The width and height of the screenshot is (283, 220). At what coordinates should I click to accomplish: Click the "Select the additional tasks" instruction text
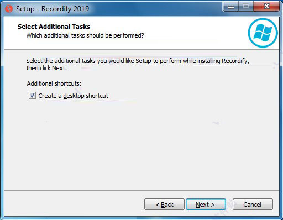pos(138,61)
